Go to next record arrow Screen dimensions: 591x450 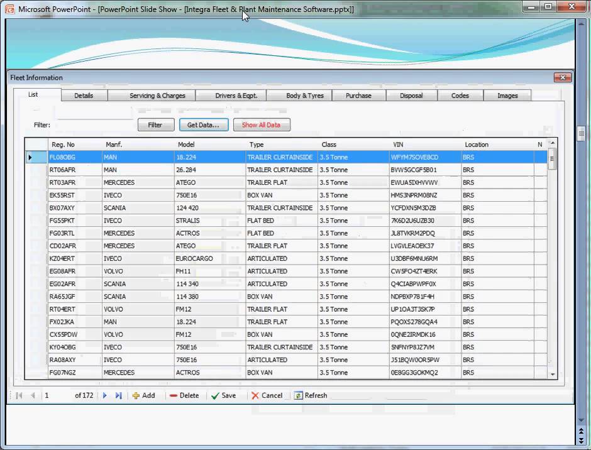(x=105, y=395)
